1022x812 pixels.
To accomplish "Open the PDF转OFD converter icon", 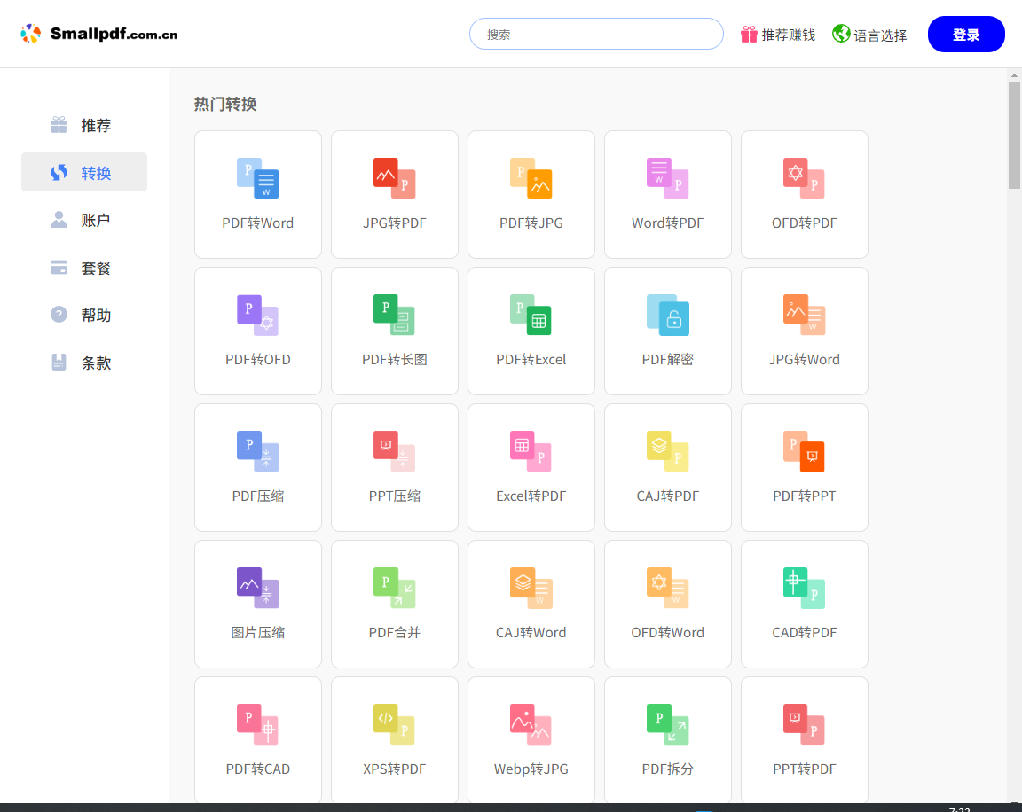I will click(x=257, y=315).
